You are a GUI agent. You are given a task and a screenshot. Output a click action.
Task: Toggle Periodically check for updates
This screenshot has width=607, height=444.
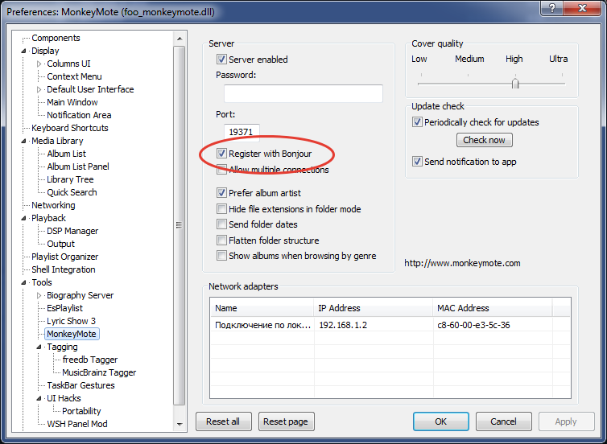tap(417, 122)
